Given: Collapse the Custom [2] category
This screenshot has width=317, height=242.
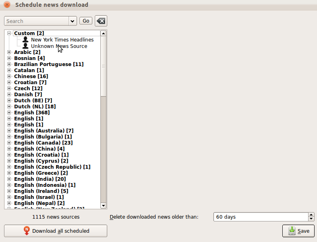Looking at the screenshot, I should (x=9, y=33).
